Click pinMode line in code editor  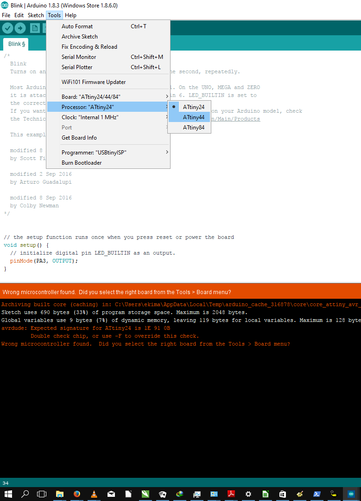(x=44, y=261)
